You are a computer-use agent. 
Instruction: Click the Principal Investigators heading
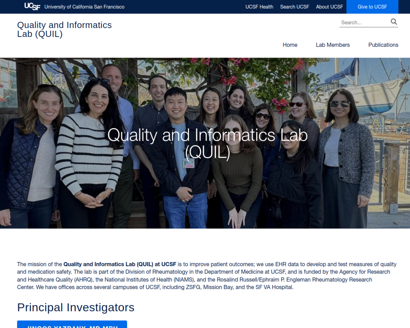click(76, 307)
